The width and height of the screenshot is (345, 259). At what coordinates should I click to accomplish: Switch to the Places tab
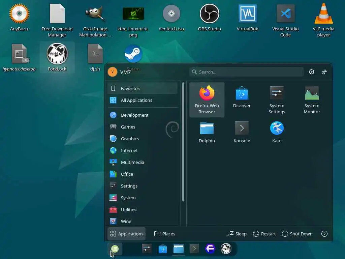click(x=165, y=234)
